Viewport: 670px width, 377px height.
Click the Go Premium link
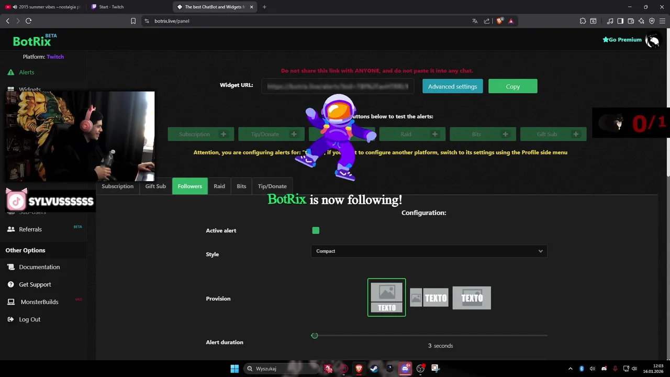pos(622,40)
